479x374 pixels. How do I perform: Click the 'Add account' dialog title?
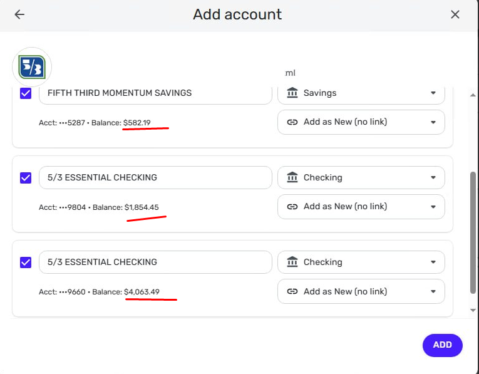[x=237, y=14]
